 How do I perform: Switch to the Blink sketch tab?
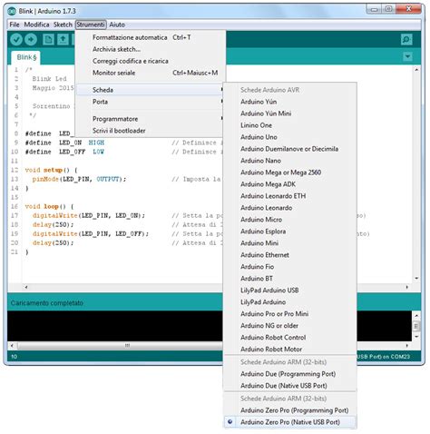tap(26, 57)
